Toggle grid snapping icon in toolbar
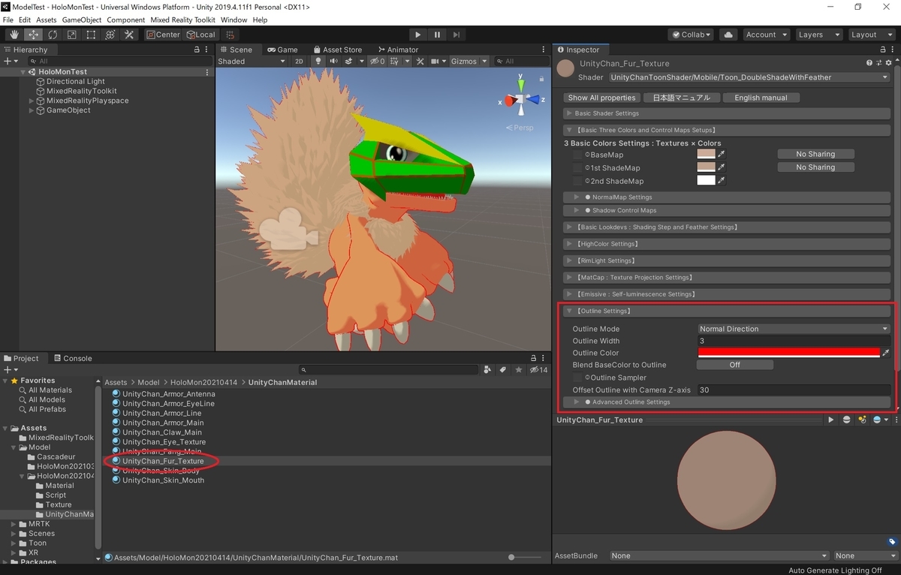The width and height of the screenshot is (901, 575). (x=230, y=35)
